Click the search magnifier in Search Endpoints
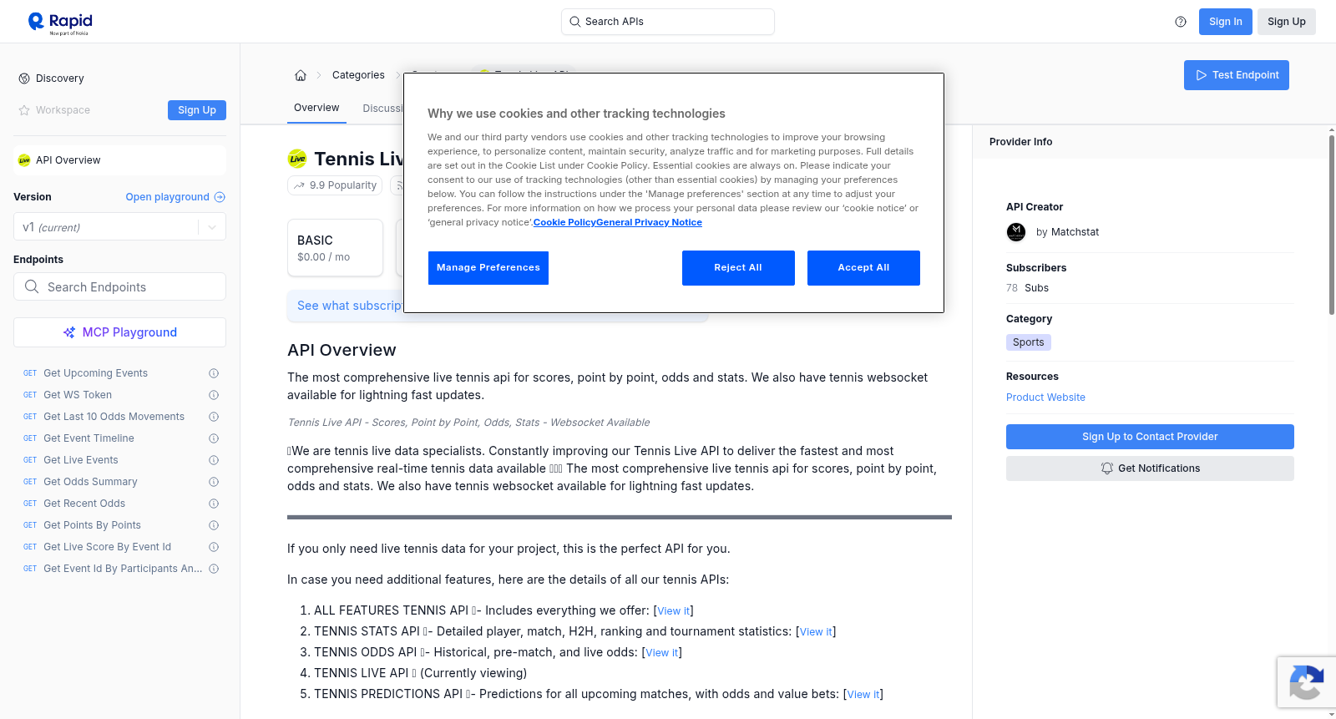This screenshot has height=719, width=1336. point(32,286)
